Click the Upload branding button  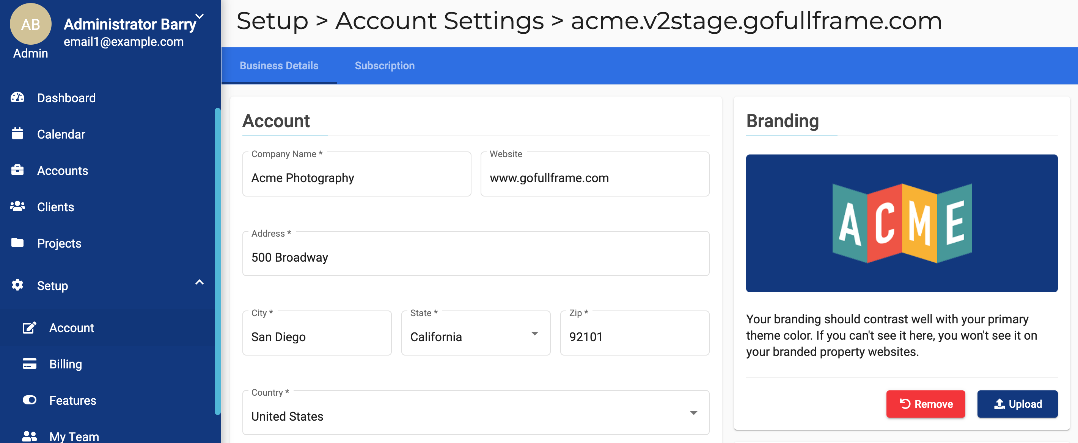[x=1017, y=404]
